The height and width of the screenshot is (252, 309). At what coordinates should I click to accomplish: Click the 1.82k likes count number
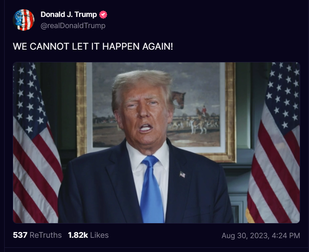point(78,235)
